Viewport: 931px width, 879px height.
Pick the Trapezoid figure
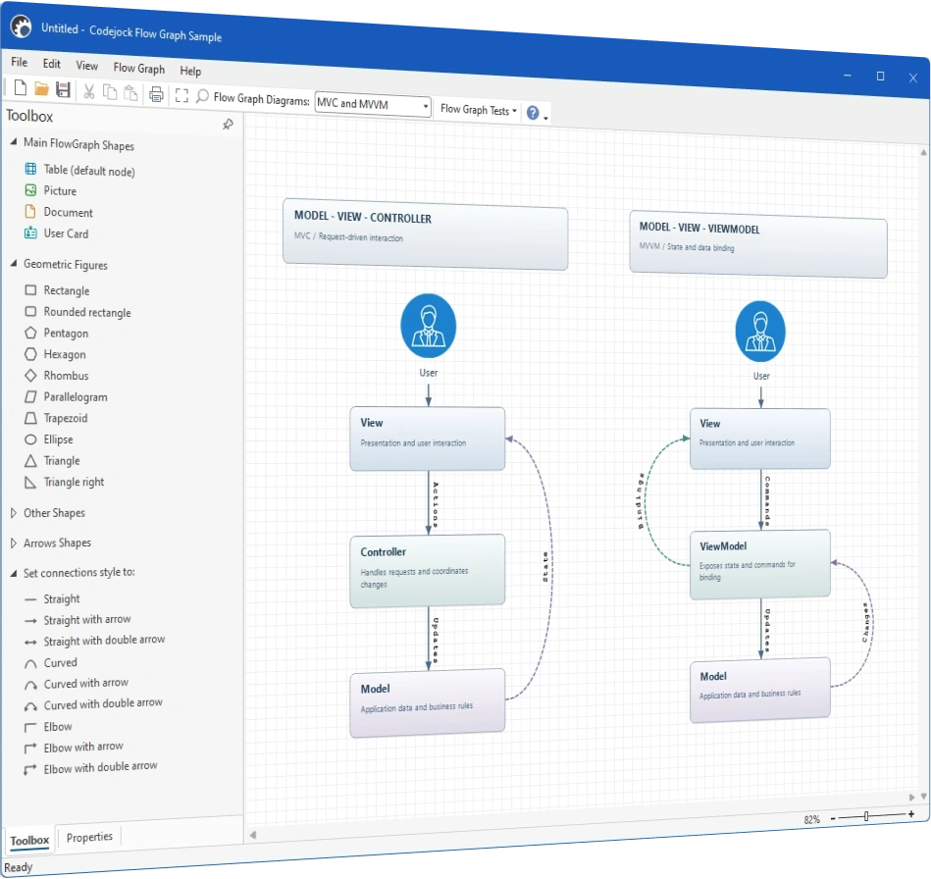pyautogui.click(x=56, y=418)
